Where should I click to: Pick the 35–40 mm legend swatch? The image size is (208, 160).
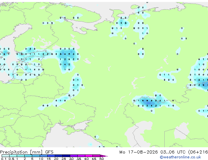tap(81, 156)
